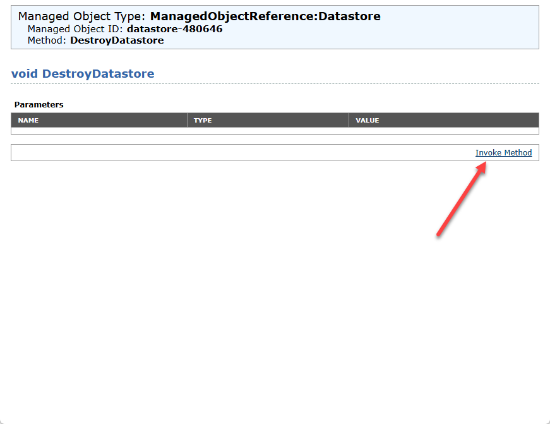Click the red arrow's arrowhead
Image resolution: width=550 pixels, height=424 pixels.
481,166
